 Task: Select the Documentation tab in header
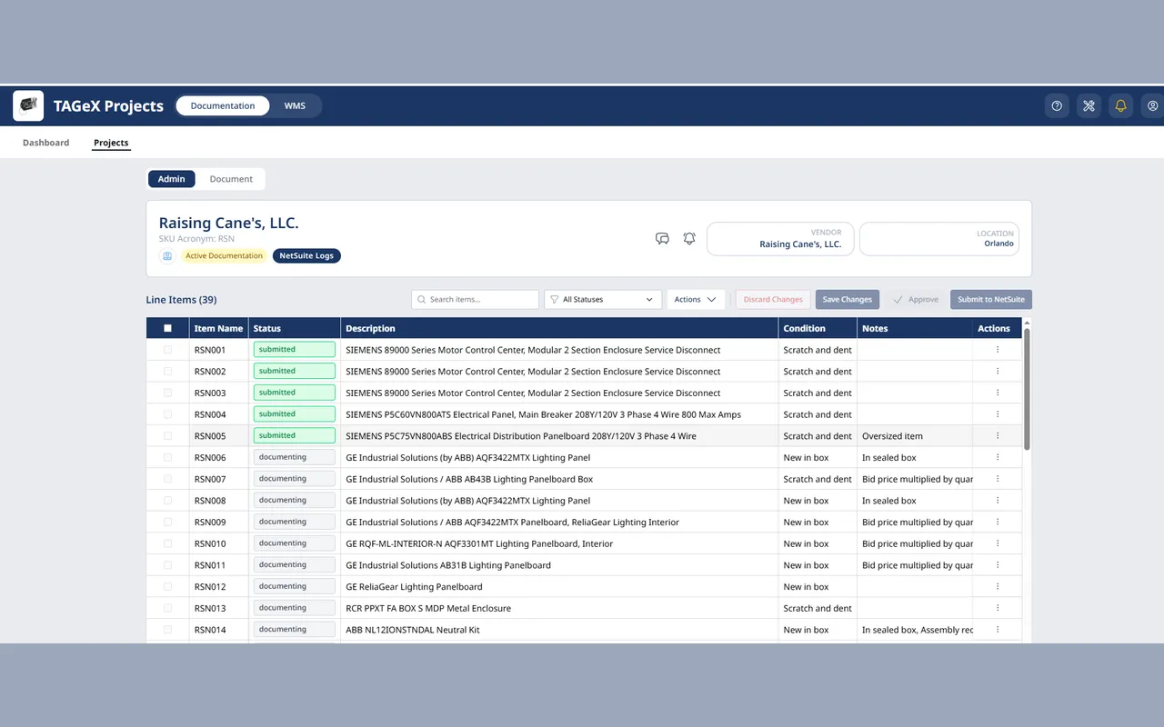(x=223, y=105)
